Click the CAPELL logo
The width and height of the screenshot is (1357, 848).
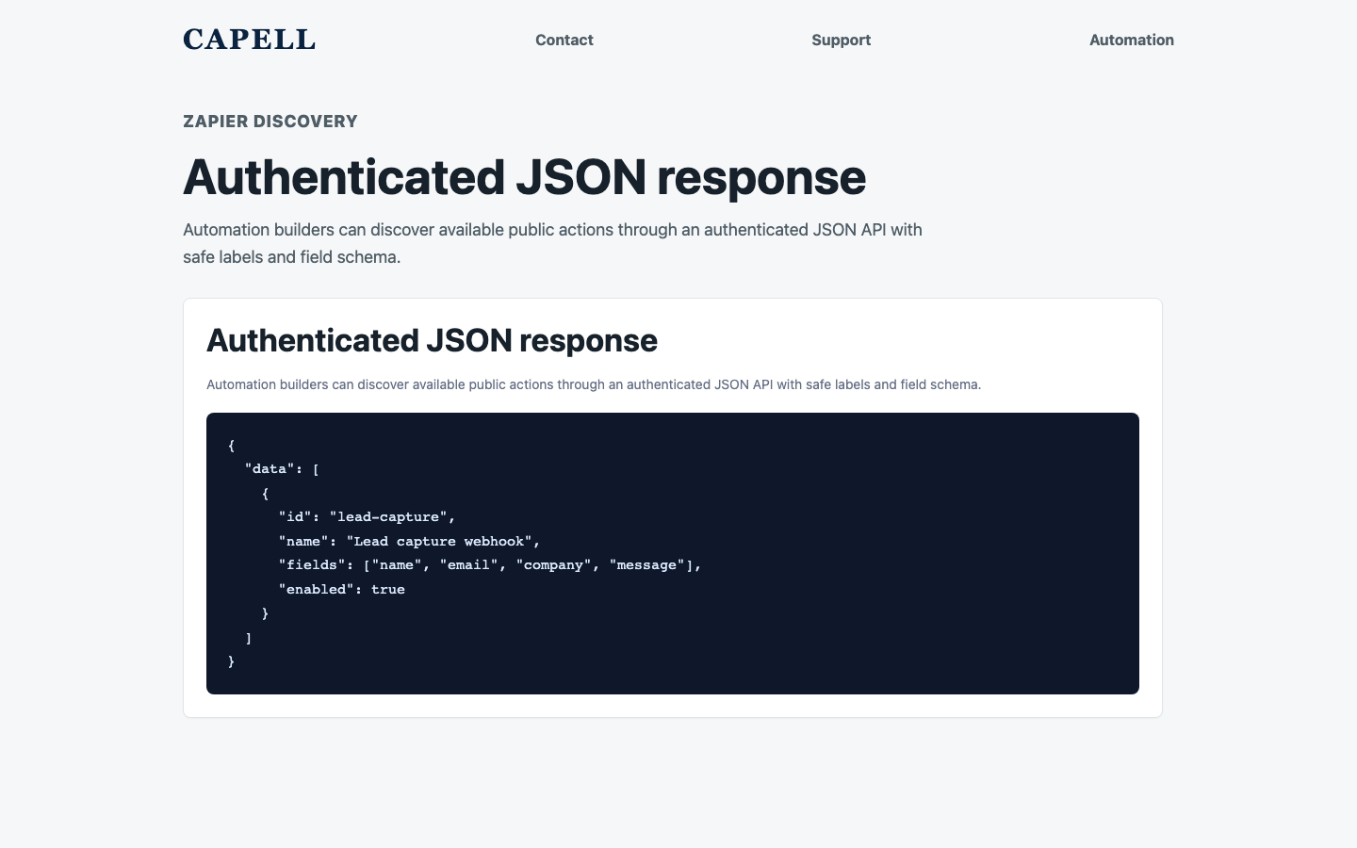click(x=249, y=40)
